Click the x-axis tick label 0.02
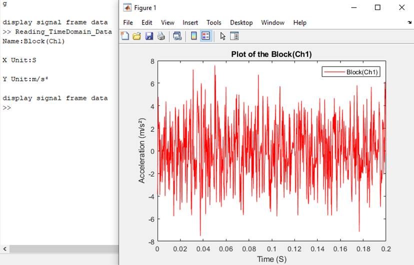The width and height of the screenshot is (414, 265). pos(180,249)
